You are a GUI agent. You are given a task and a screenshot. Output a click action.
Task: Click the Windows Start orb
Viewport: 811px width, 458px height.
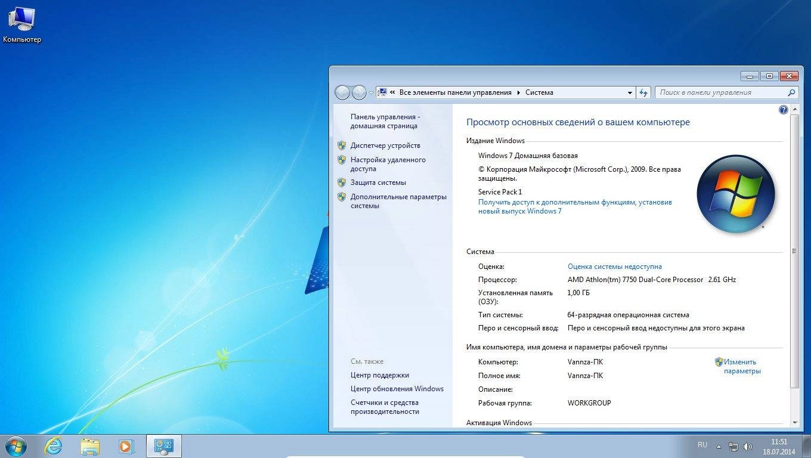coord(16,446)
